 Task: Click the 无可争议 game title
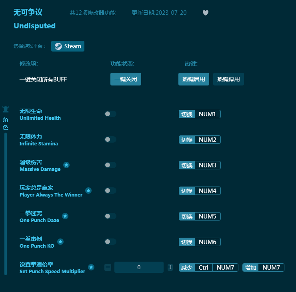coord(28,12)
